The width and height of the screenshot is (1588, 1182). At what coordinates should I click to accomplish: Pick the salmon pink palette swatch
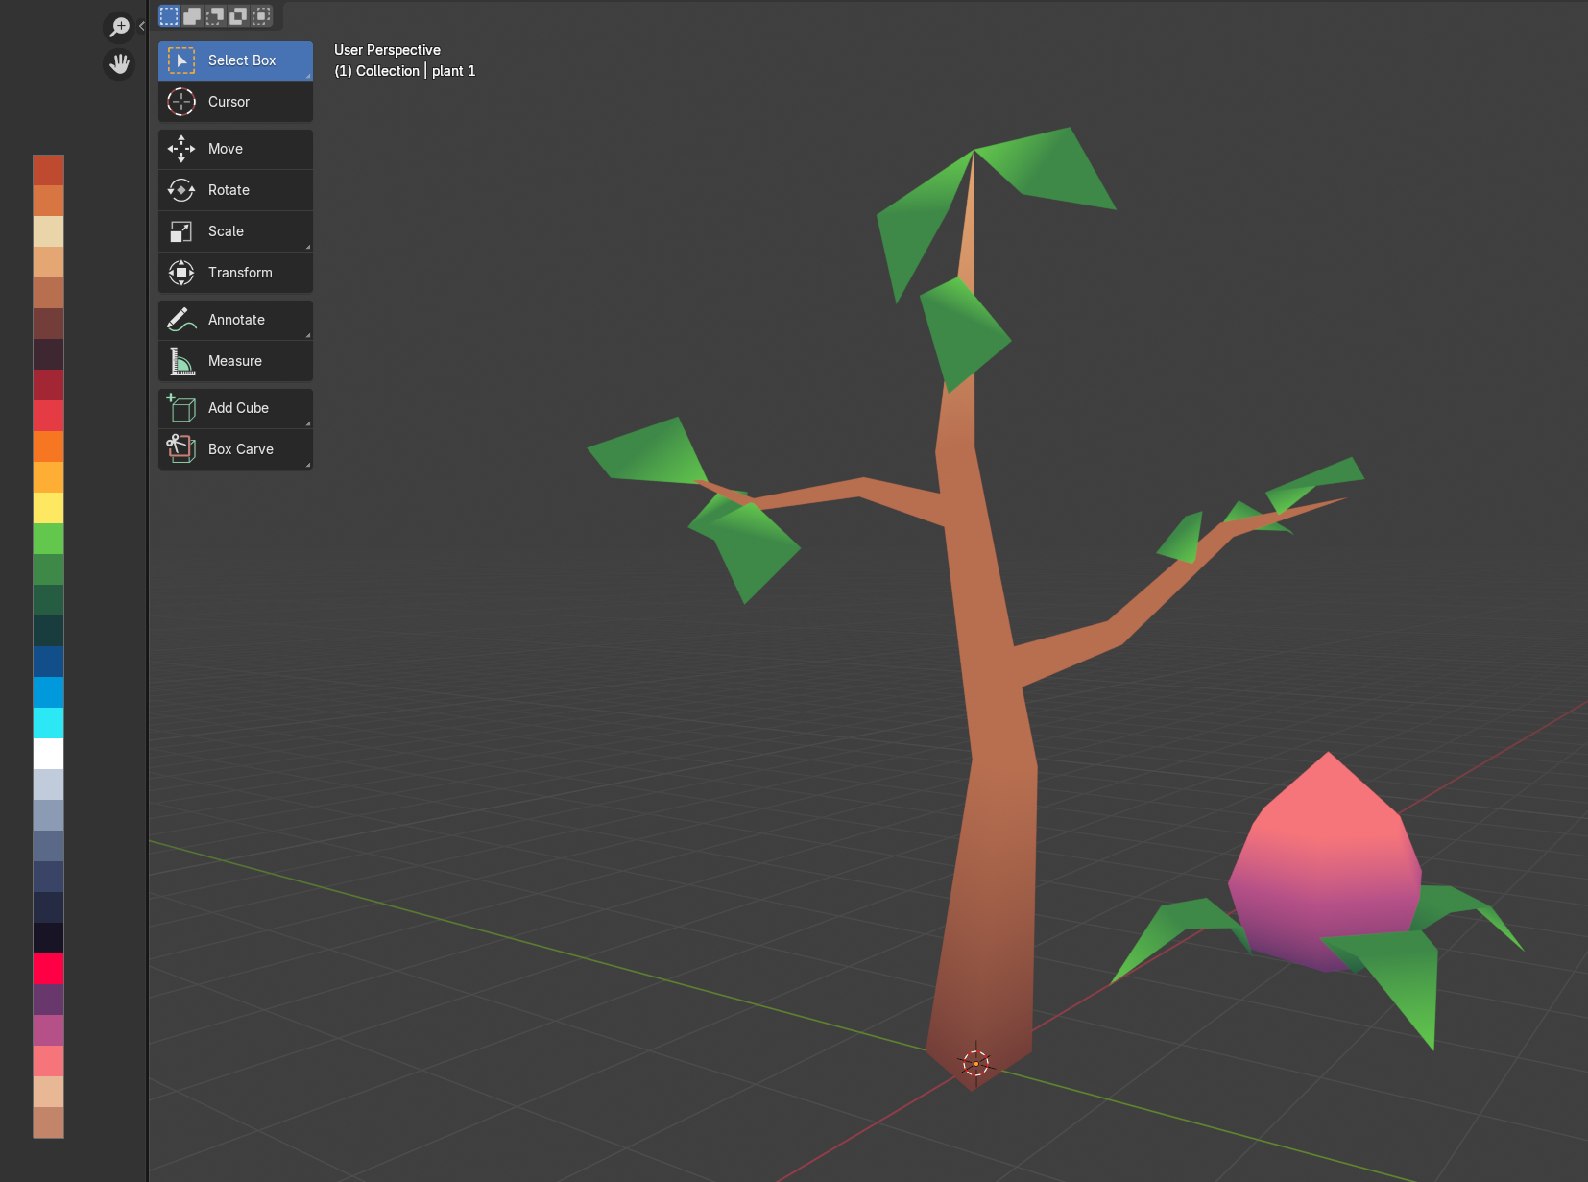point(49,1061)
